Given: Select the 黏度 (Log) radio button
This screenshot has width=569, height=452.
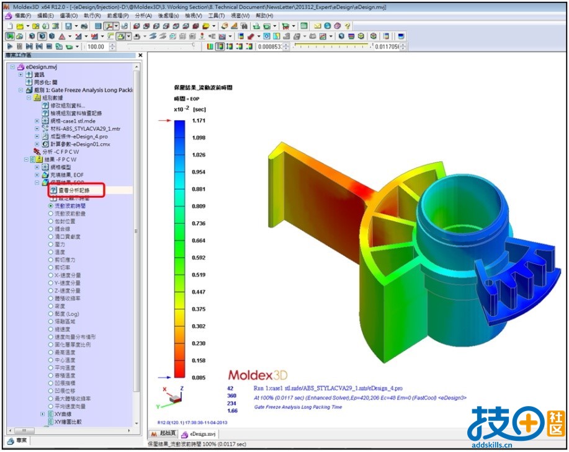Looking at the screenshot, I should (x=51, y=314).
